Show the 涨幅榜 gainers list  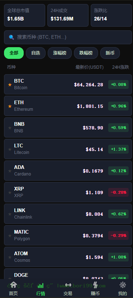point(60,53)
